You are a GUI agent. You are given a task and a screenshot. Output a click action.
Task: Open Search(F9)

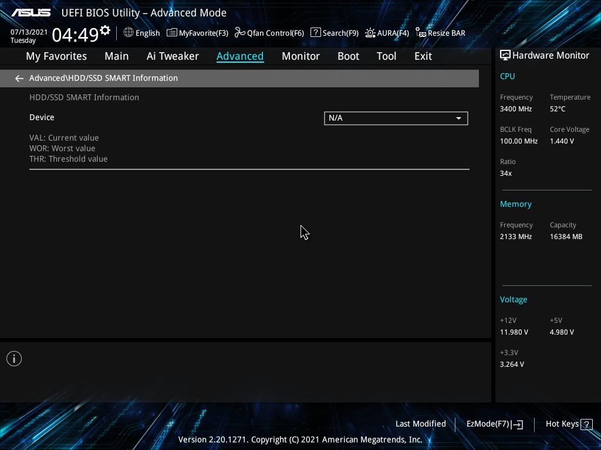tap(335, 33)
